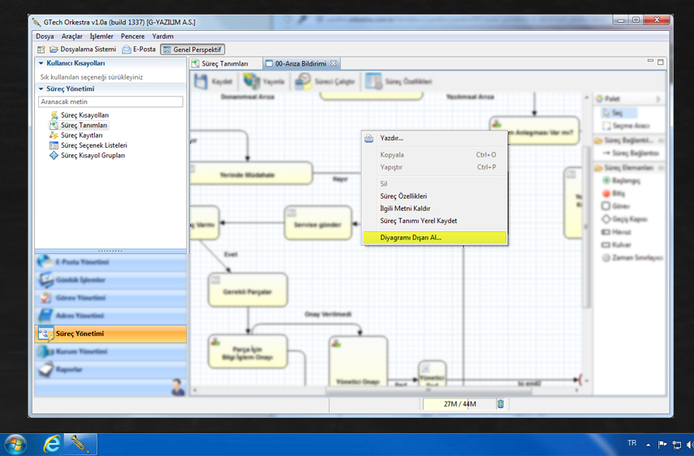Choose Diyagramı Dışarı Al from context menu
694x456 pixels.
pos(411,238)
